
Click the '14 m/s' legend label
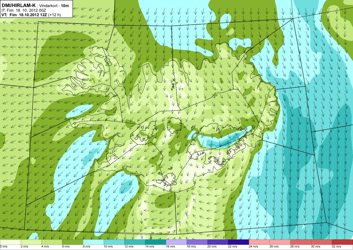click(x=149, y=246)
